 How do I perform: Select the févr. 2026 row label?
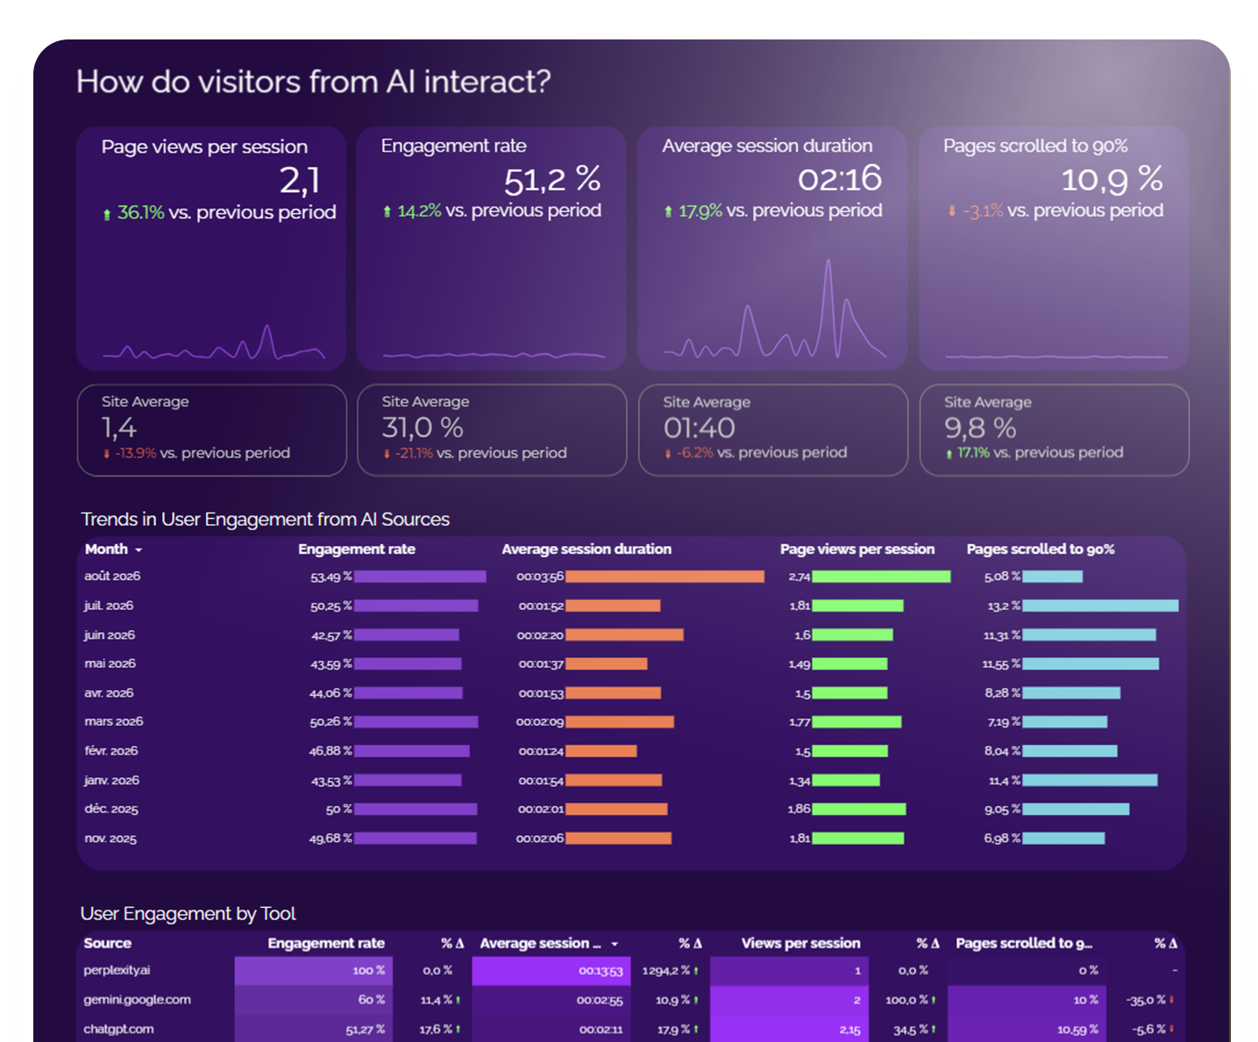pyautogui.click(x=111, y=751)
